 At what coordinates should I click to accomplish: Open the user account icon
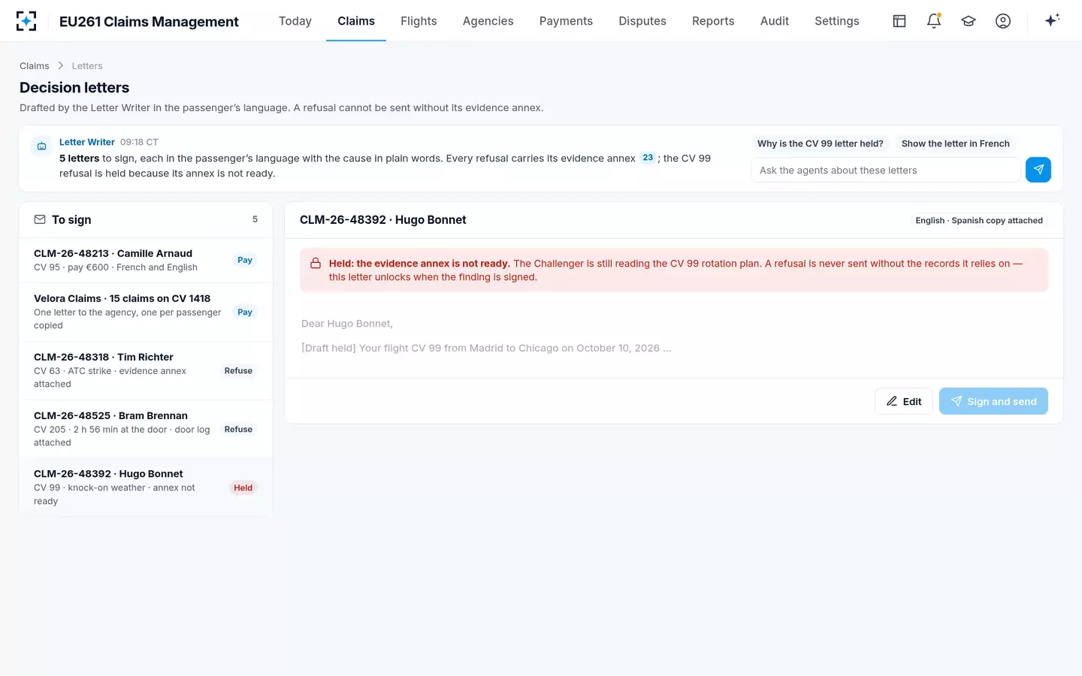coord(1003,21)
